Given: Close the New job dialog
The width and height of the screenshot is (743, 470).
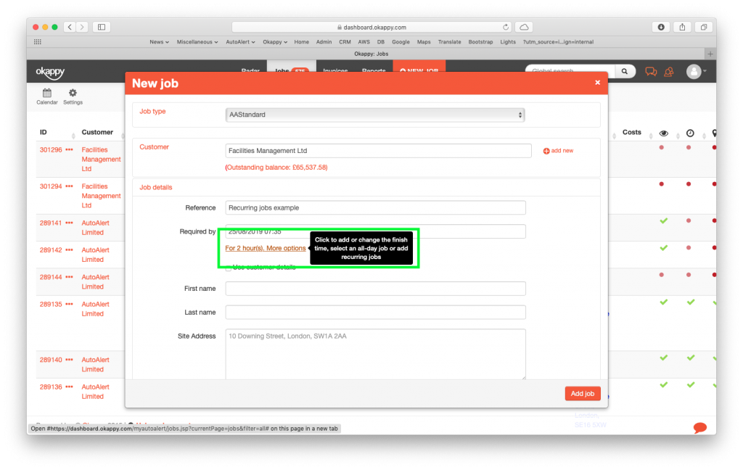Looking at the screenshot, I should [598, 83].
